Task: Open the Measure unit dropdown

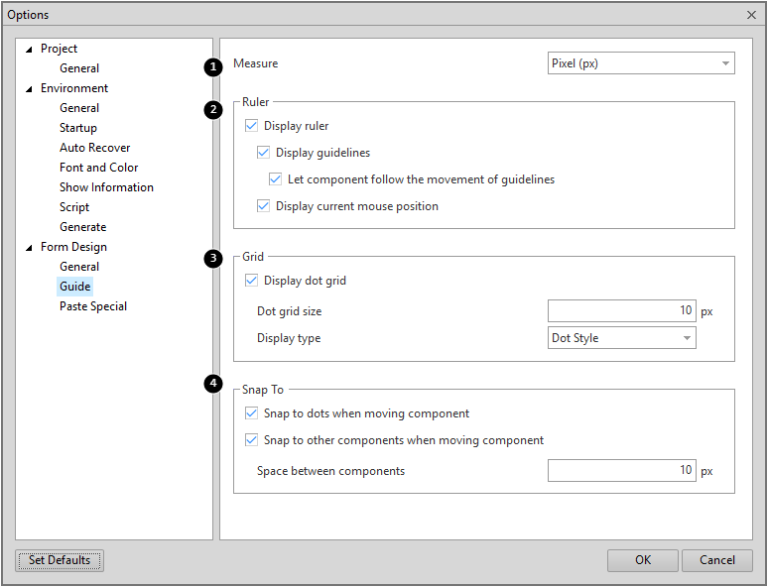Action: (x=641, y=63)
